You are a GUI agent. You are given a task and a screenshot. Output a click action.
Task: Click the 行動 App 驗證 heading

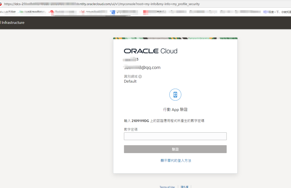coord(175,110)
